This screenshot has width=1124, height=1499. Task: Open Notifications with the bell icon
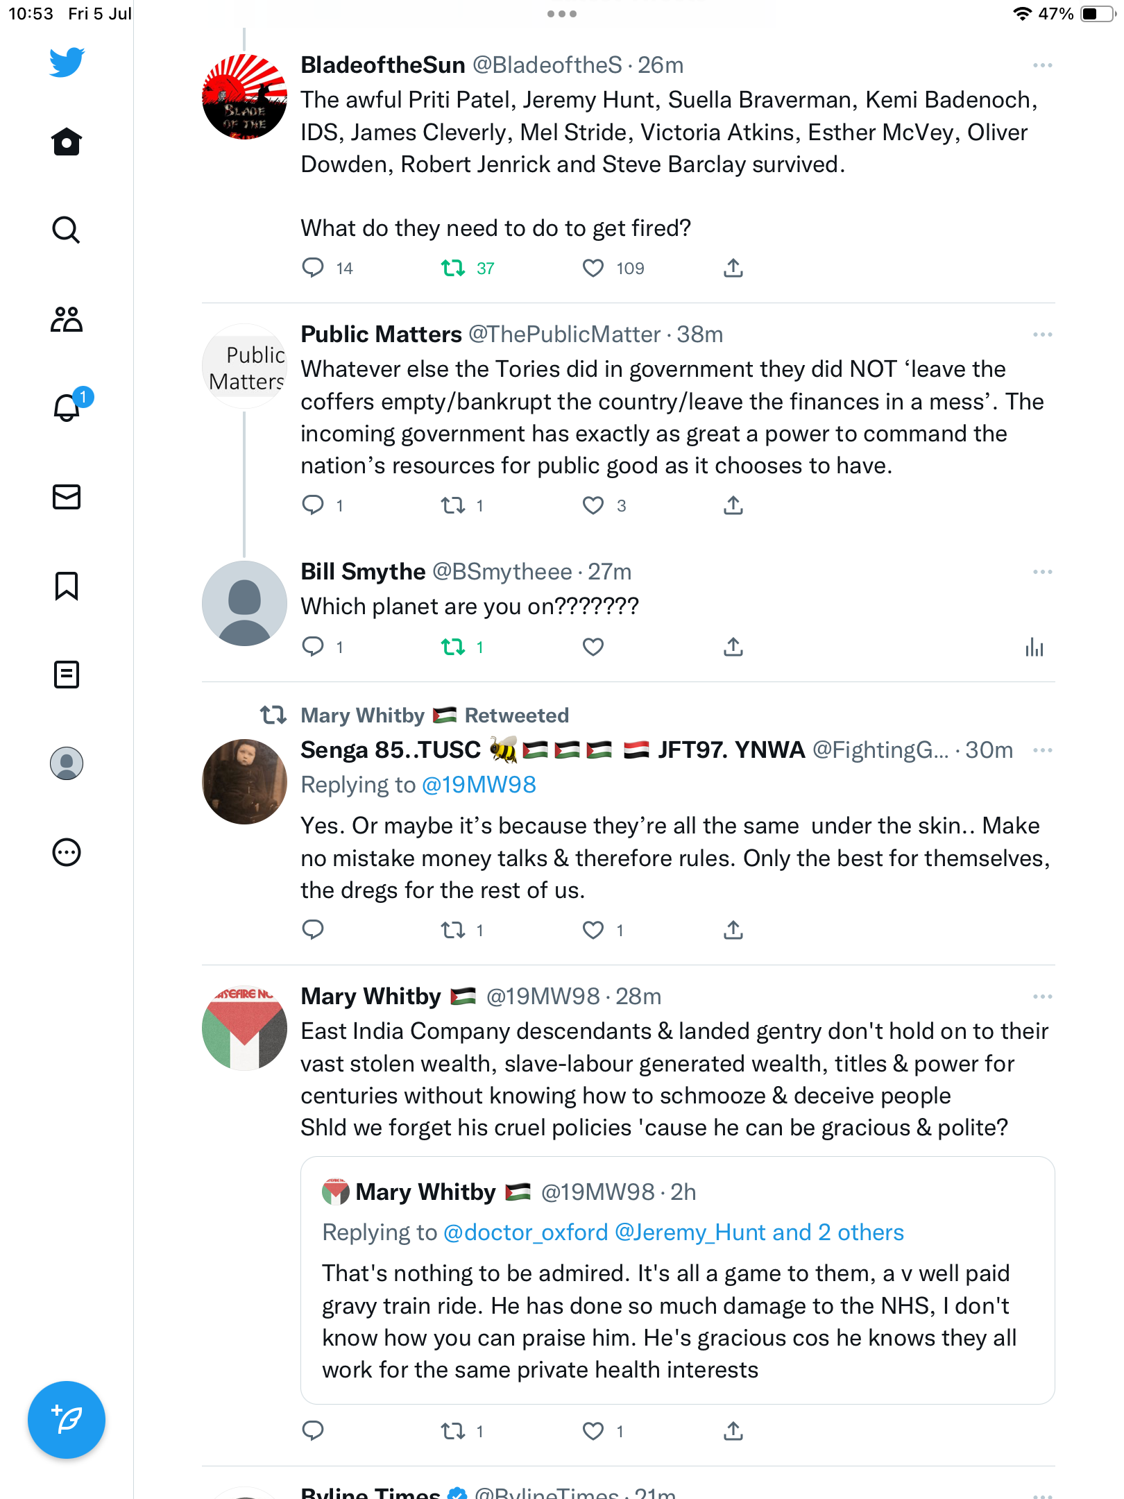pos(67,407)
